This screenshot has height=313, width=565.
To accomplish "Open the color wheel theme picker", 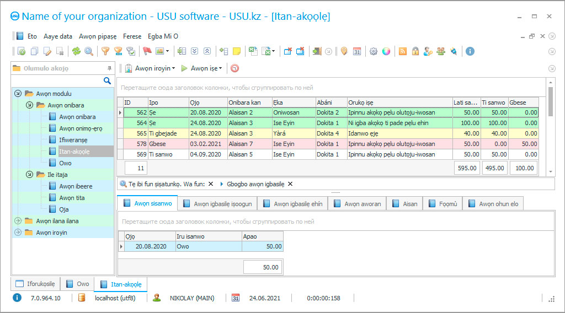I will point(386,51).
